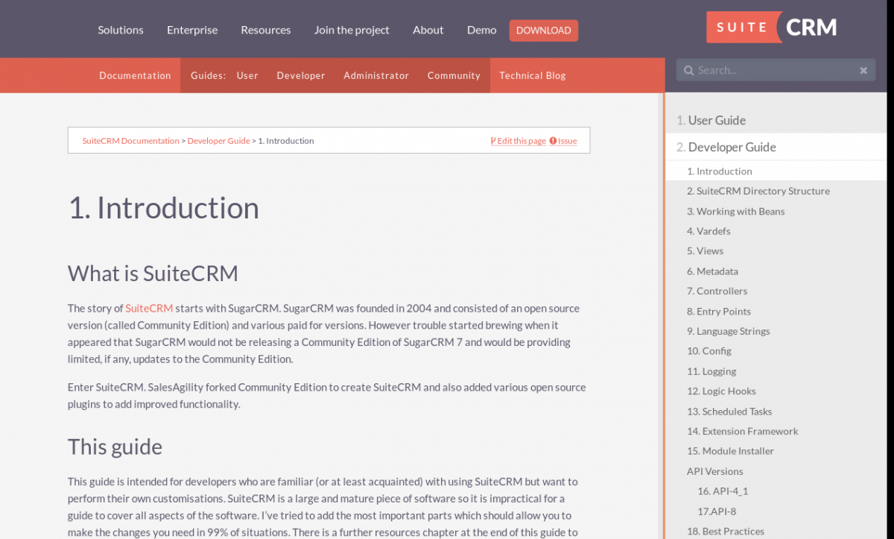Click the exclamation icon beside Issue

coord(552,140)
